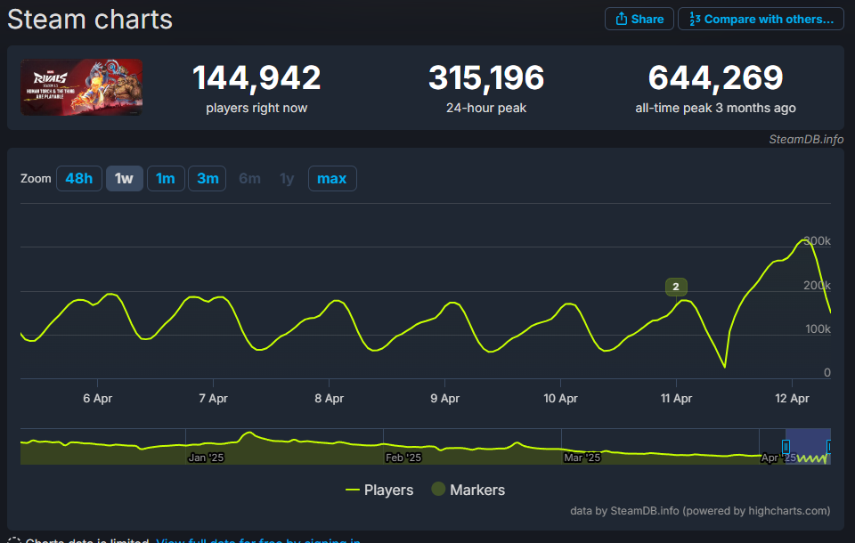This screenshot has width=855, height=543.
Task: Grab the left navigator range handle
Action: click(786, 447)
